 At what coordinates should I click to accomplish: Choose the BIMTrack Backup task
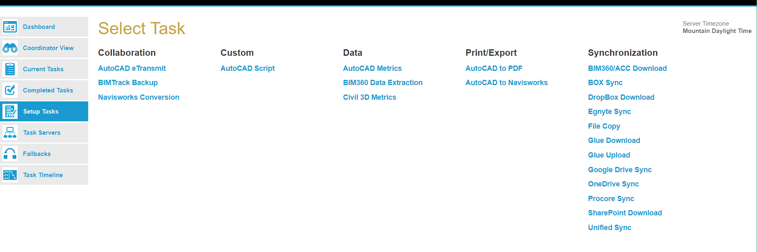(x=128, y=83)
